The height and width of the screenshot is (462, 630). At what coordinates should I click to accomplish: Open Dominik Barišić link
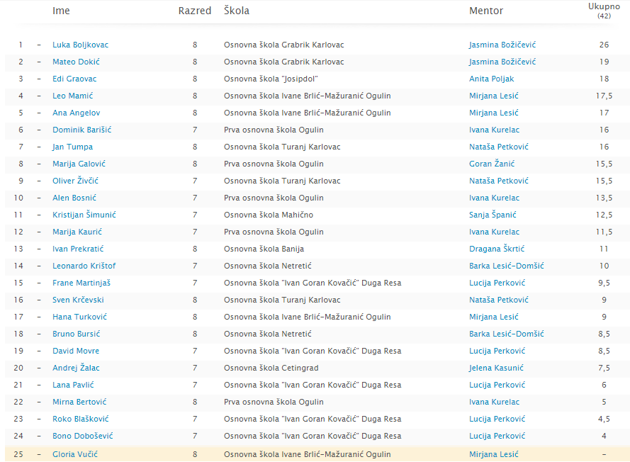82,130
